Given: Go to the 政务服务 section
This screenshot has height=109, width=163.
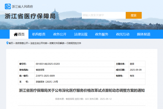Looking at the screenshot, I should 102,34.
